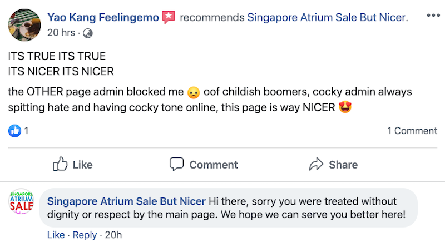This screenshot has width=445, height=247.
Task: Click the Share arrow icon
Action: 317,164
